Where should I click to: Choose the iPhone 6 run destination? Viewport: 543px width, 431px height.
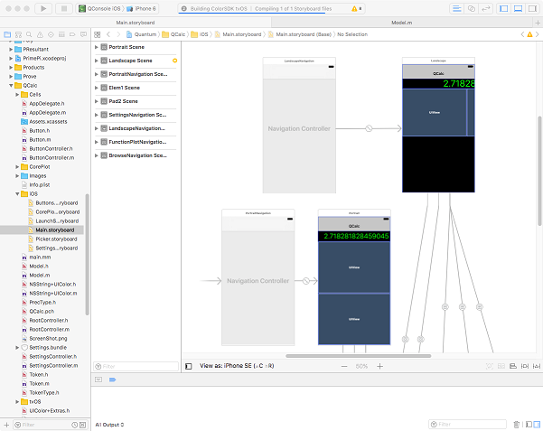[x=142, y=9]
